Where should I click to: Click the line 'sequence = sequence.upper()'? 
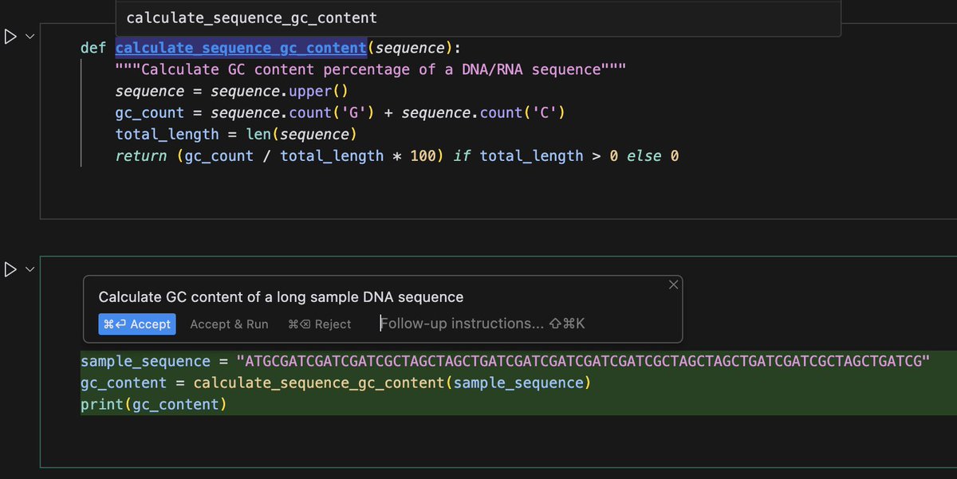tap(232, 91)
